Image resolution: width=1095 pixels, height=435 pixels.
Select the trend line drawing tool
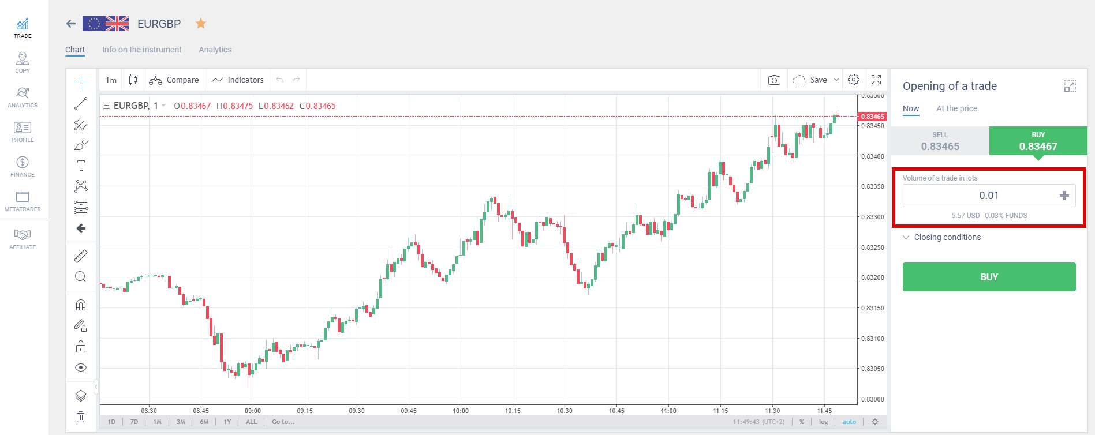(x=81, y=103)
